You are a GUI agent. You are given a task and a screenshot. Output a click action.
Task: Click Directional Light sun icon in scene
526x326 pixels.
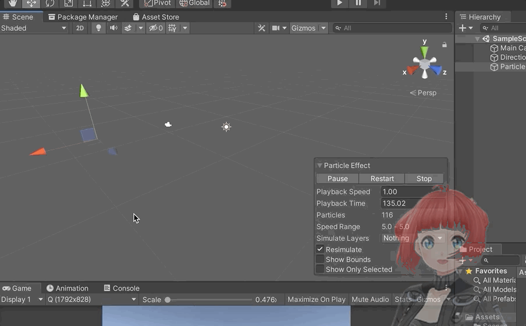click(226, 127)
